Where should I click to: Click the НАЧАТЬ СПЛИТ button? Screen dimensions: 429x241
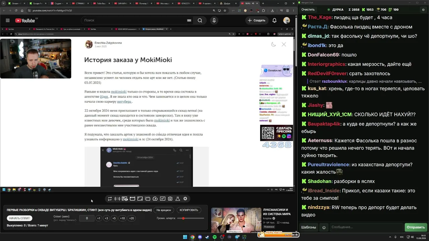tap(20, 218)
